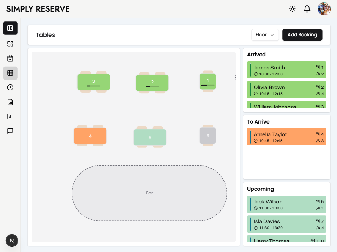
Task: Select the table grid layout icon
Action: [10, 73]
